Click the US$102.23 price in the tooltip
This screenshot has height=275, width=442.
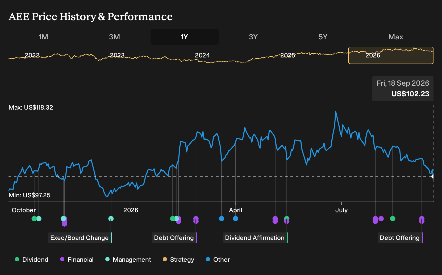(x=410, y=94)
